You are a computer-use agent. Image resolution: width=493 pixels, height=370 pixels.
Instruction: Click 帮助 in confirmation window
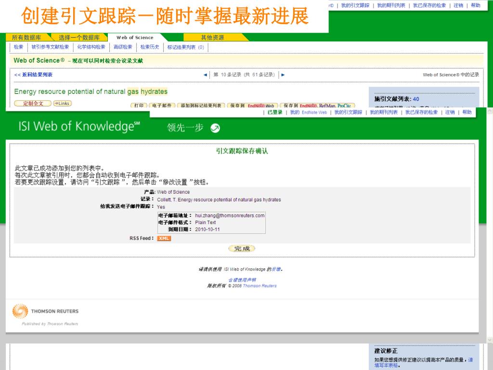[x=467, y=112]
